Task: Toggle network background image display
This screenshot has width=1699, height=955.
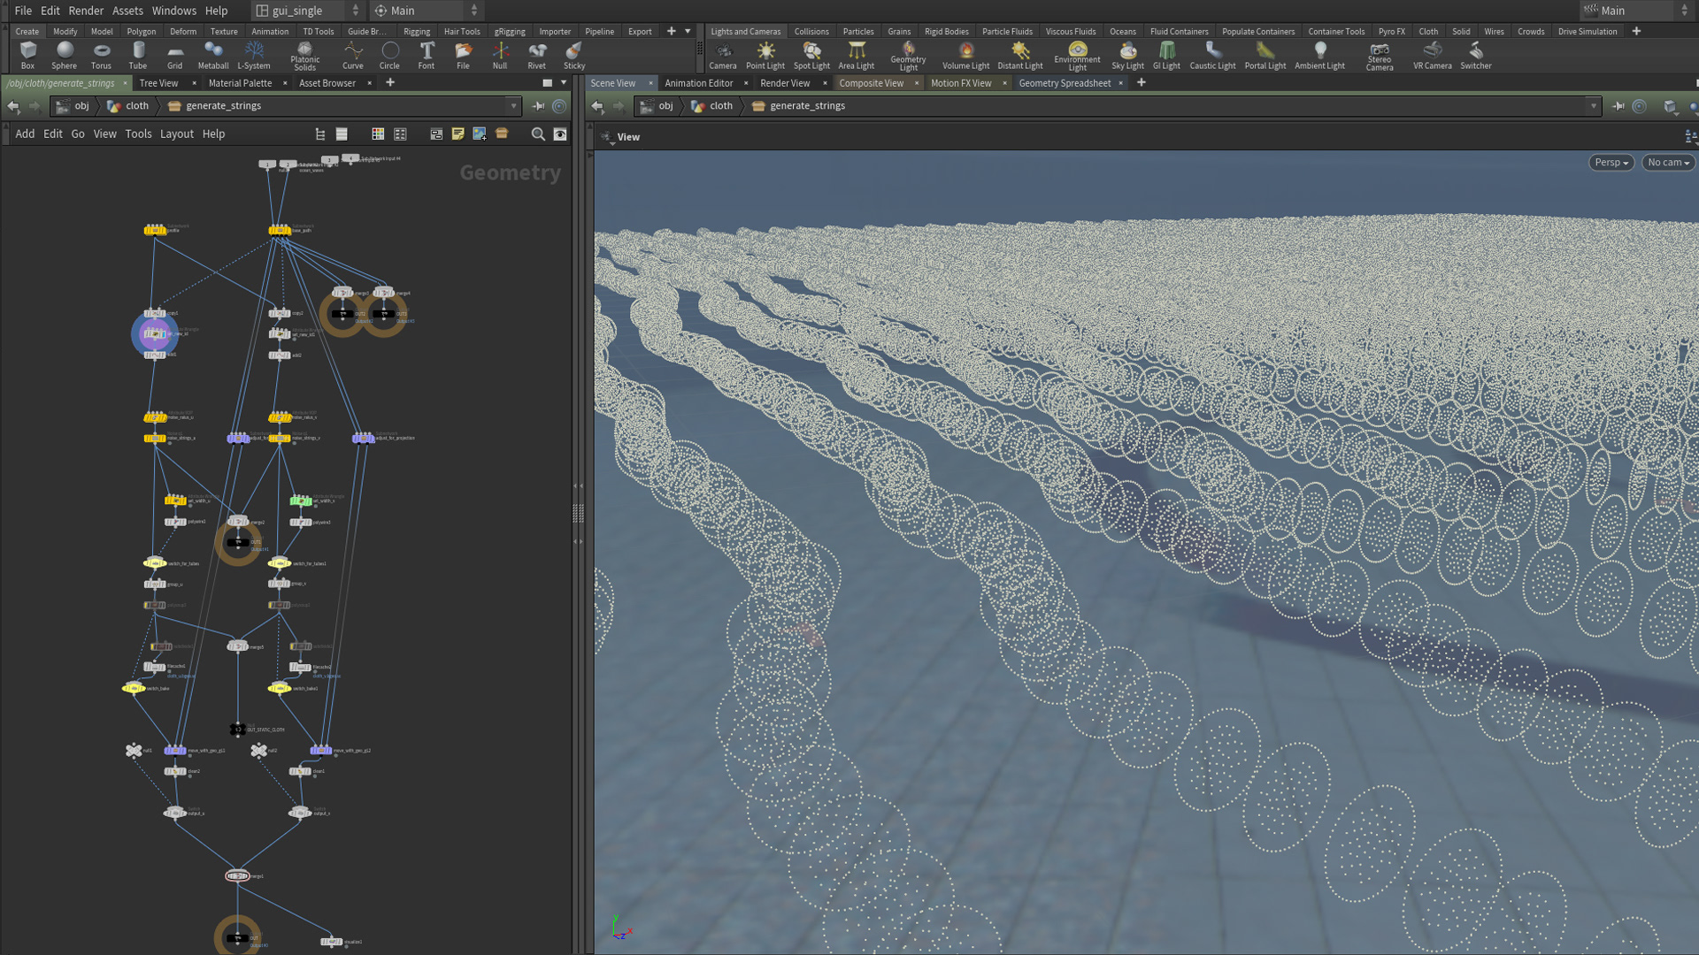Action: point(480,134)
